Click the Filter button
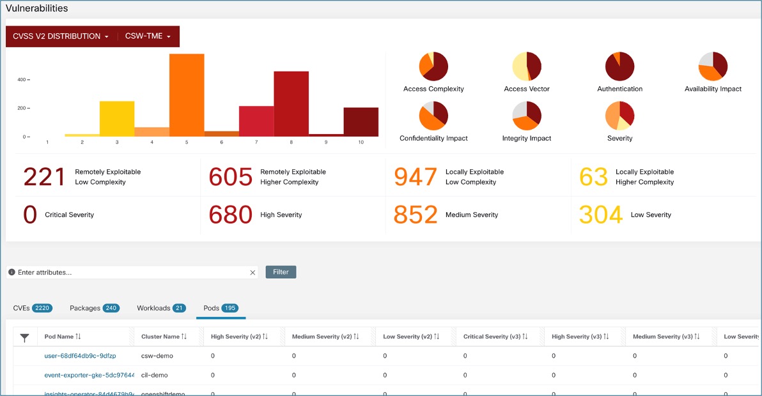762x396 pixels. point(281,272)
